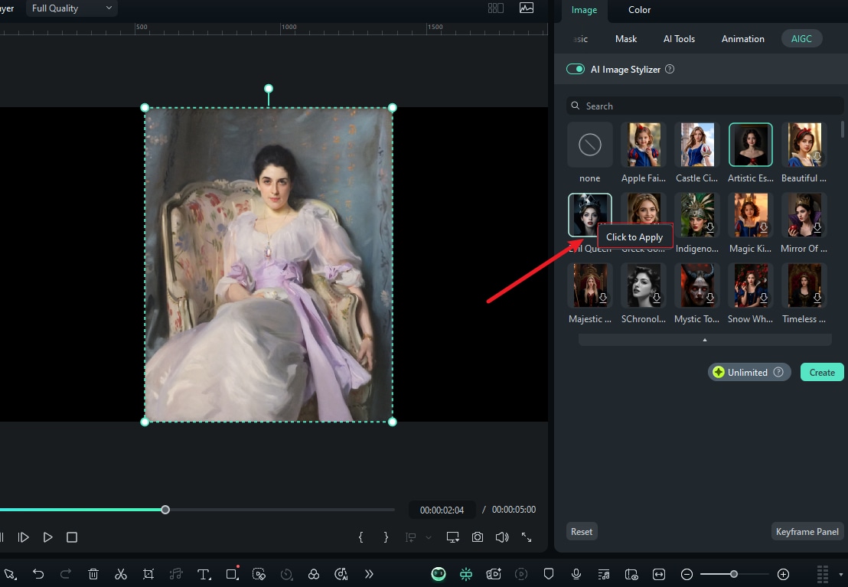Open the Mask tab
848x587 pixels.
click(626, 39)
